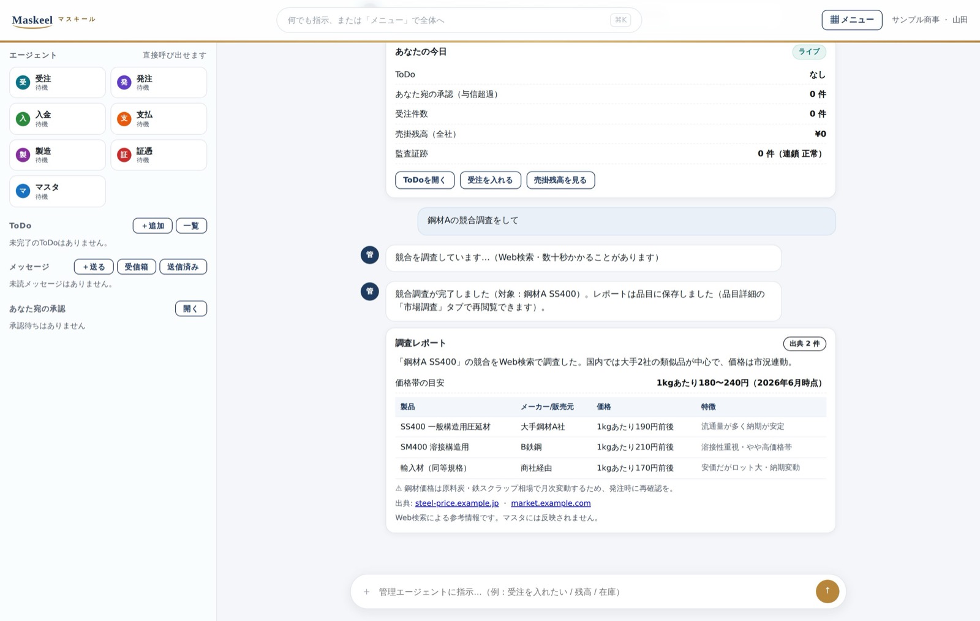
Task: Click the 溶接性重視・やや高価格帯 feature cell
Action: pyautogui.click(x=746, y=448)
